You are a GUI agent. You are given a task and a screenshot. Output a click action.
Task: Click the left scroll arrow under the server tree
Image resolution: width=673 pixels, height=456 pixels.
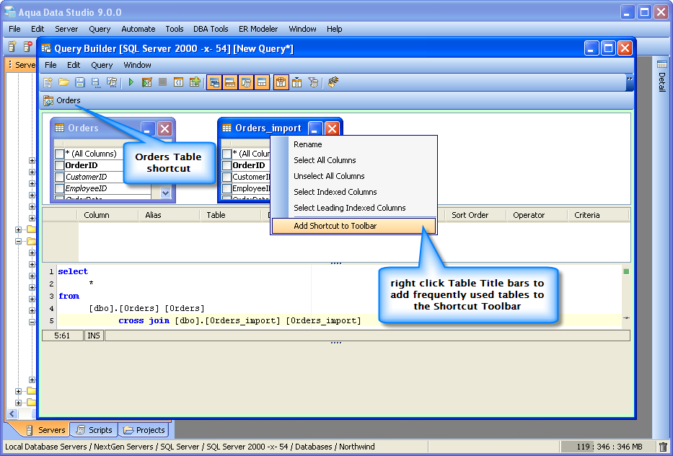coord(12,413)
